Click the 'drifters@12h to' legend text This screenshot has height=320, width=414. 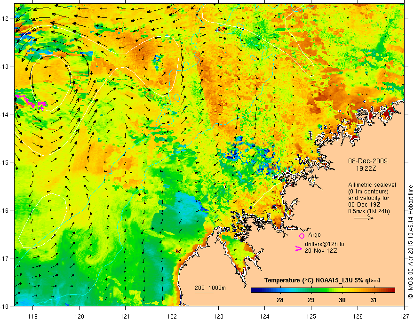click(325, 244)
